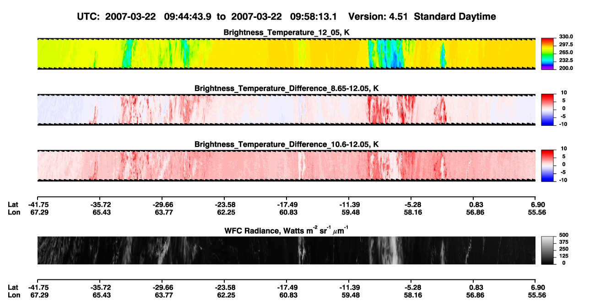
Task: Click the -10 label on the 8.65-12.05 colorbar
Action: (564, 124)
